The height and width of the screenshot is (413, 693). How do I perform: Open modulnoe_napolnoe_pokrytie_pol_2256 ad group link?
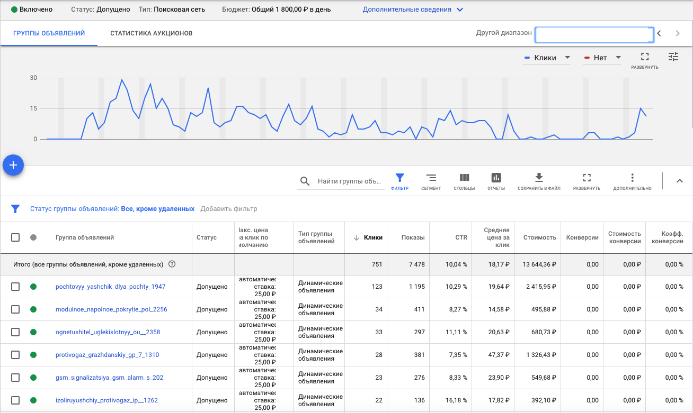(111, 309)
